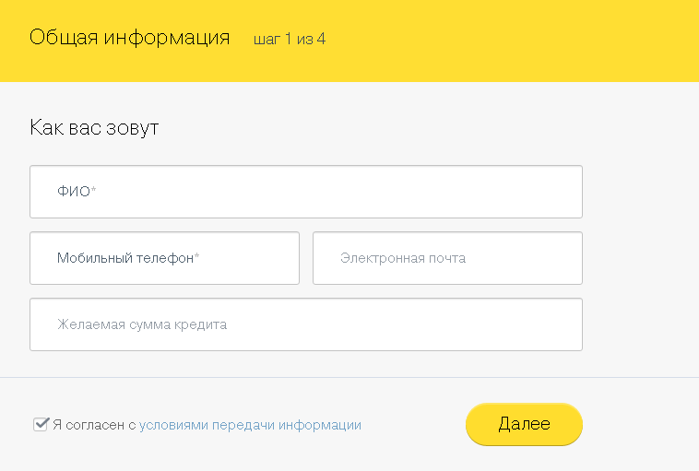Click the Желаемая сумма кредита placeholder text
Viewport: 699px width, 471px height.
click(142, 324)
